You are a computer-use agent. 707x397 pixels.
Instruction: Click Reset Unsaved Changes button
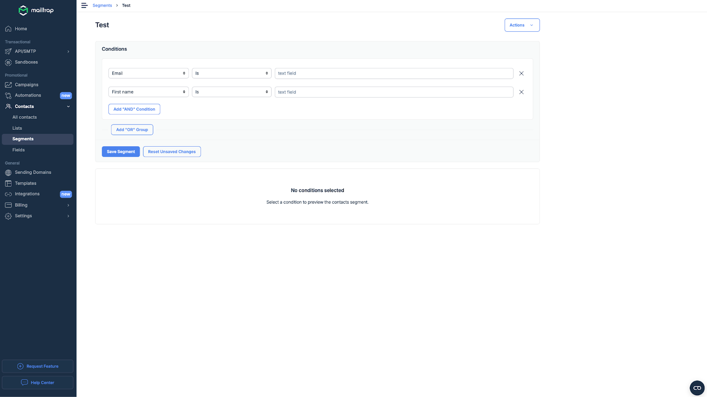click(x=172, y=151)
